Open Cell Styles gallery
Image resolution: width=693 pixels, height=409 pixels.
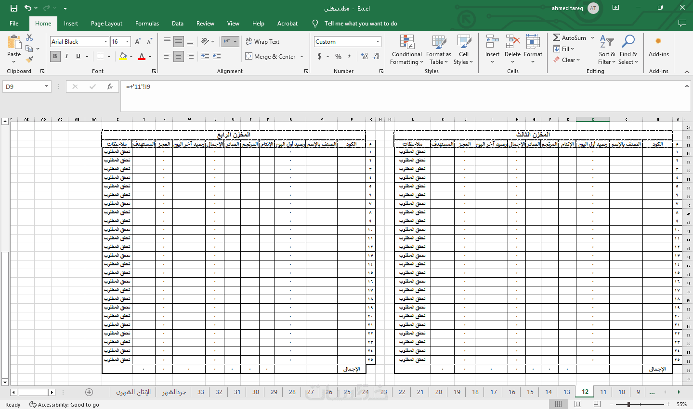(463, 50)
